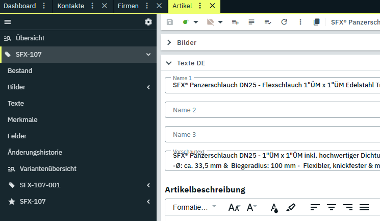380x221 pixels.
Task: Click the copy/duplicate icon in the toolbar
Action: tap(317, 22)
